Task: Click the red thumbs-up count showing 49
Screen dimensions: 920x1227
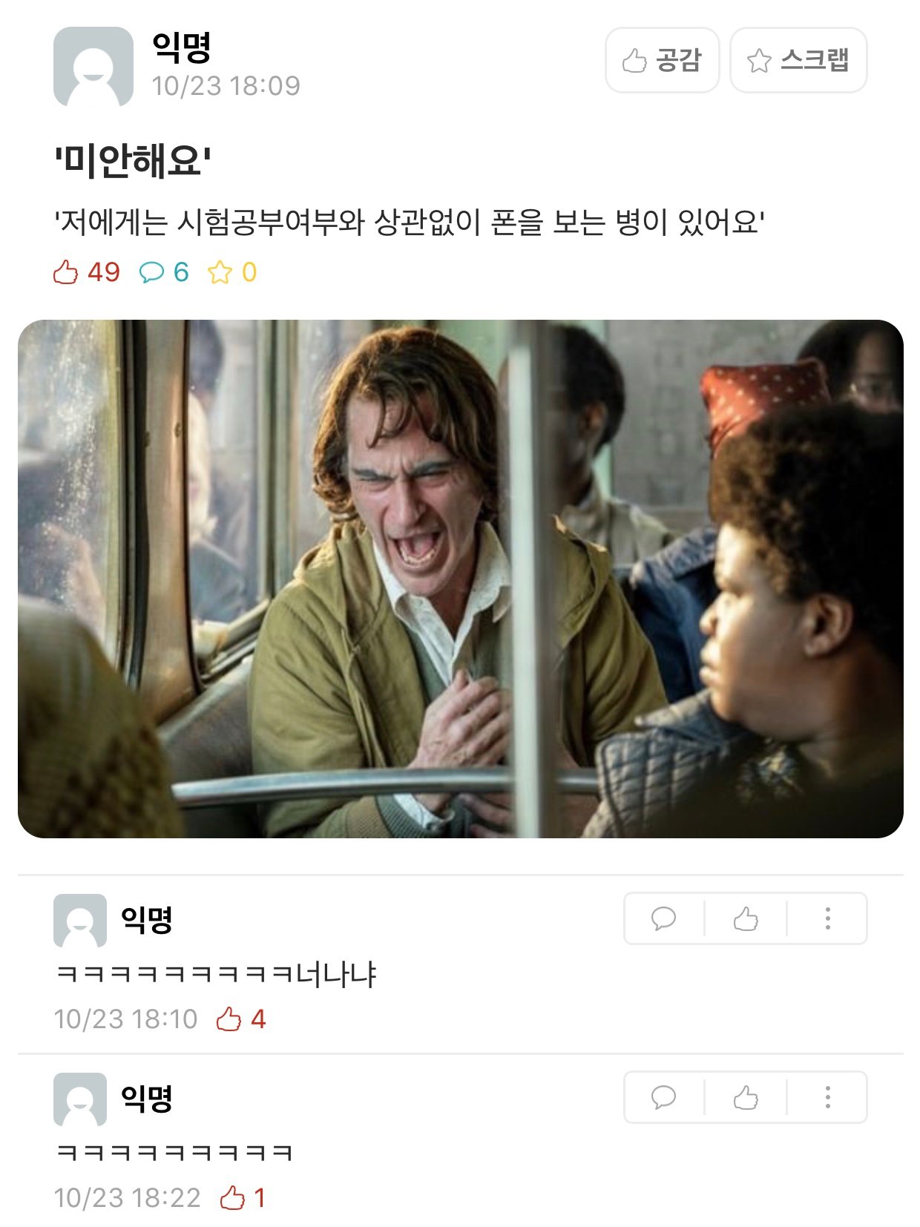Action: click(87, 272)
